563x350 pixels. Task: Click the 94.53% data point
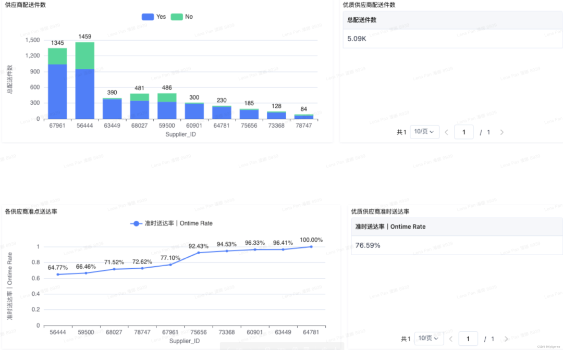pos(227,251)
